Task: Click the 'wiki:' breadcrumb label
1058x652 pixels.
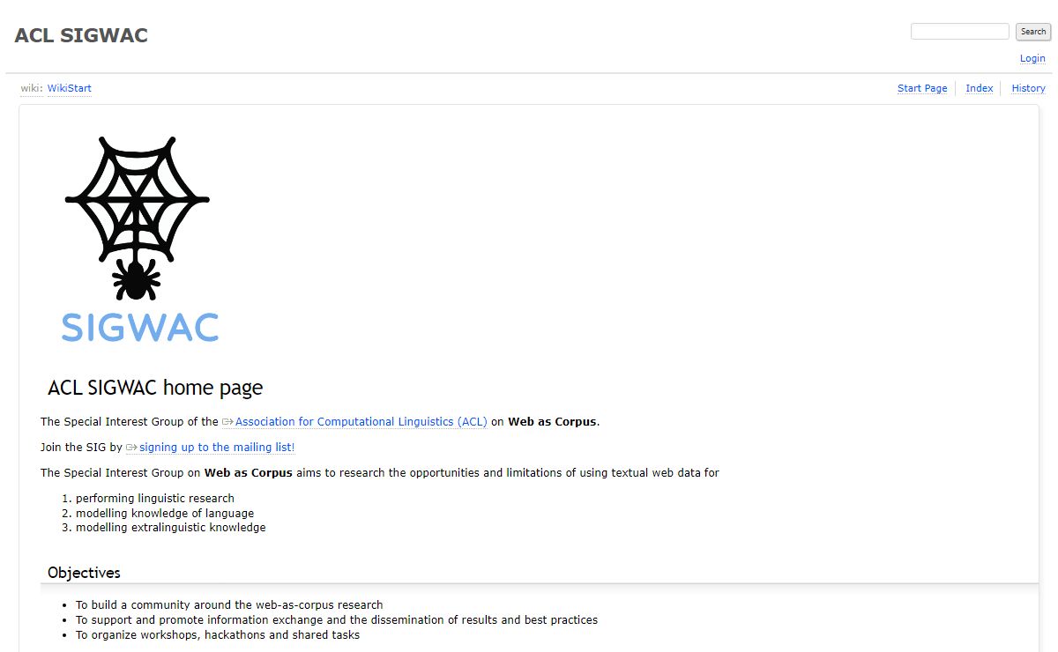Action: [x=32, y=88]
